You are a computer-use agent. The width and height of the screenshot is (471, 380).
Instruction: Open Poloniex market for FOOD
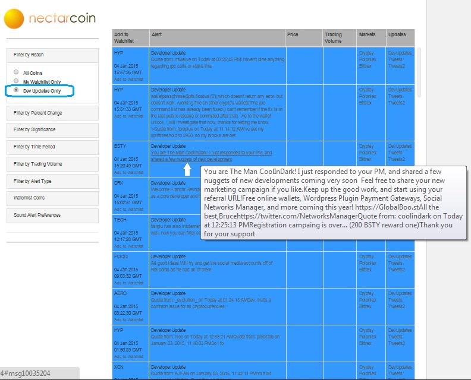368,263
